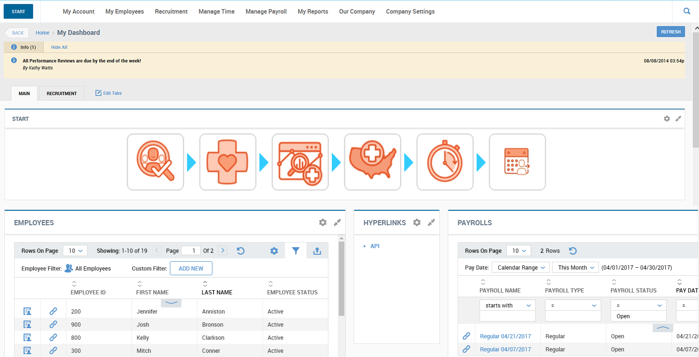Open the Manage Payroll menu
Screen dimensions: 699x357
coord(266,11)
